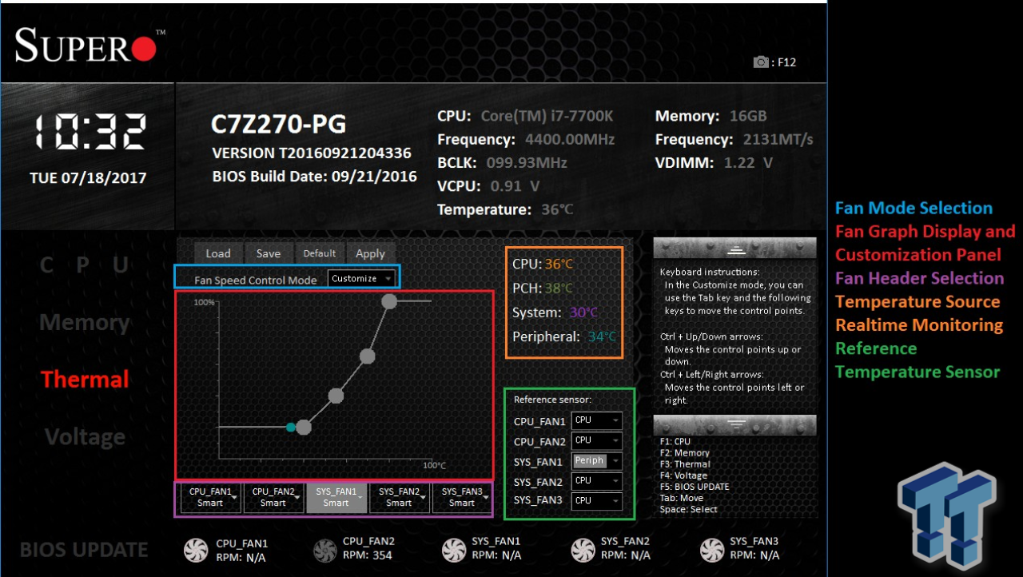This screenshot has height=577, width=1023.
Task: Click the F3: Thermal shortcut text
Action: (x=685, y=464)
